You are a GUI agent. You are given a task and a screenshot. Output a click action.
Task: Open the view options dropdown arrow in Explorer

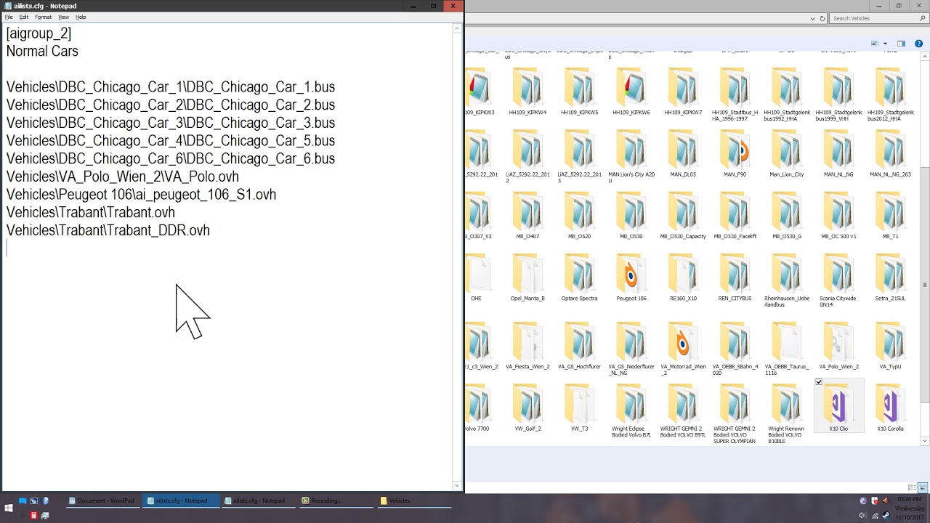pos(885,44)
